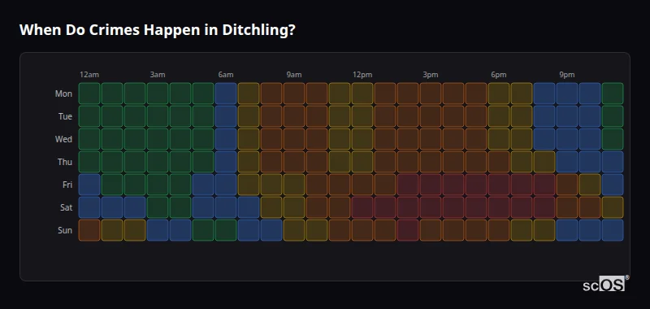Click the Sunday 3am blue cell

[158, 230]
